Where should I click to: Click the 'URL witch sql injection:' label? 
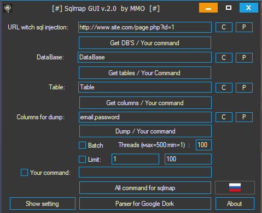click(x=38, y=27)
